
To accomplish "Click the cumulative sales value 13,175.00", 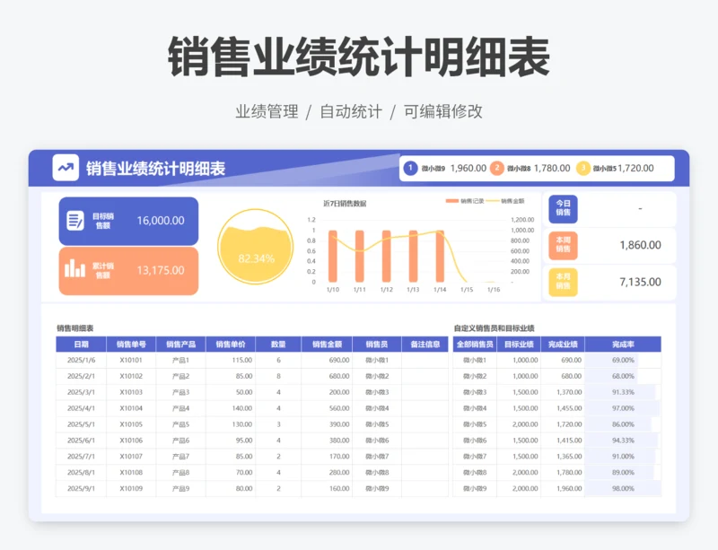I will click(x=161, y=270).
